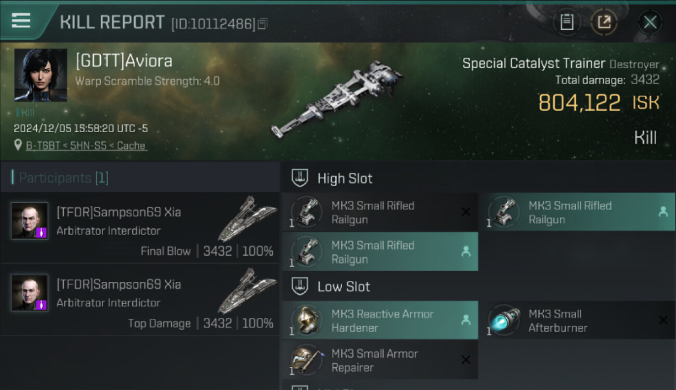This screenshot has height=390, width=676.
Task: Close the kill report window
Action: [x=650, y=22]
